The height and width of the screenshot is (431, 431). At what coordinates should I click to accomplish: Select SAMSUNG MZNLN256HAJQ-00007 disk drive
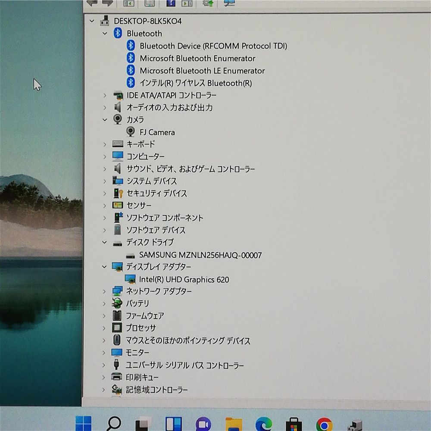200,255
